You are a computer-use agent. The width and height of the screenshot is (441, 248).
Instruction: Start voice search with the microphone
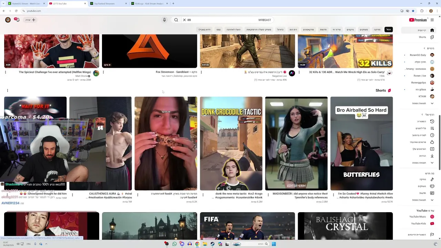coord(164,20)
